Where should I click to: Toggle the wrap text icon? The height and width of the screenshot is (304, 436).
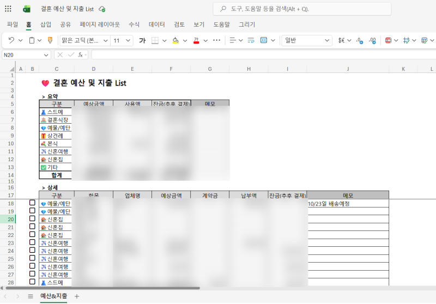(x=251, y=40)
